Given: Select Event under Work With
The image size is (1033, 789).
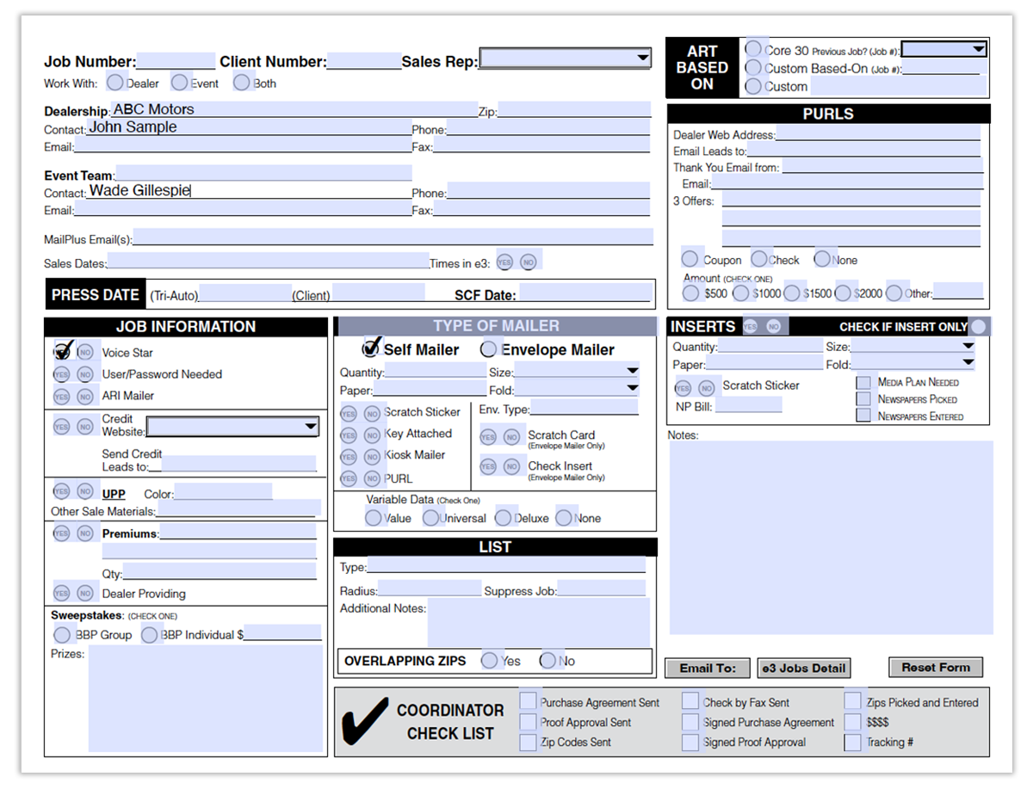Looking at the screenshot, I should click(x=179, y=83).
